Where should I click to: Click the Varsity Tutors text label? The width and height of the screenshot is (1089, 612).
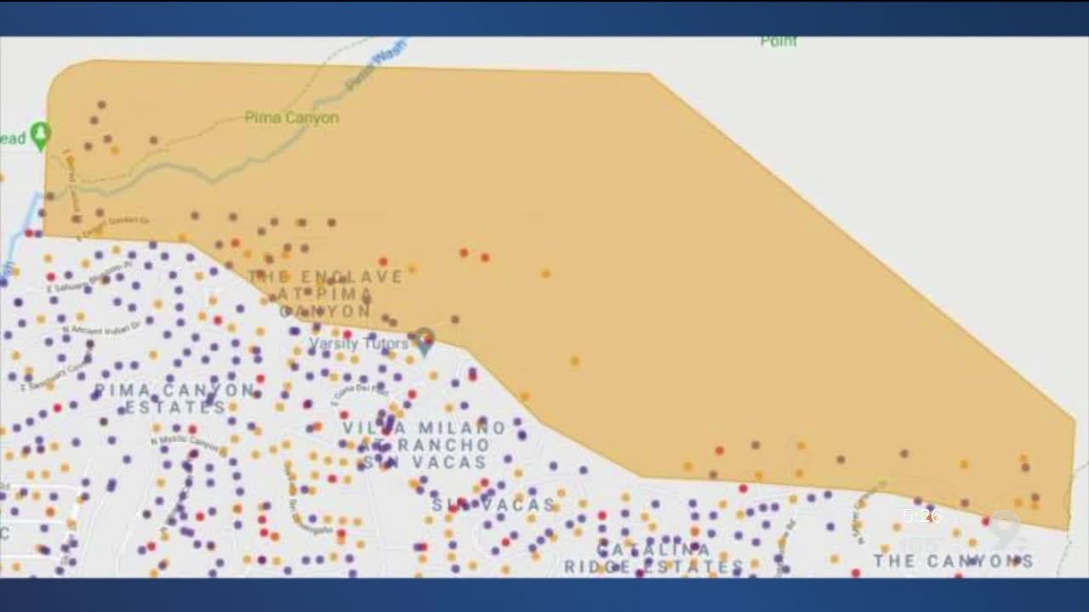pyautogui.click(x=357, y=343)
